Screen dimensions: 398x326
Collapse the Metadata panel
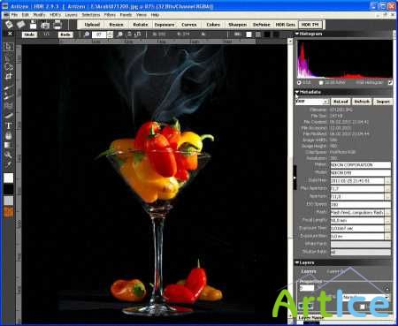pos(297,92)
